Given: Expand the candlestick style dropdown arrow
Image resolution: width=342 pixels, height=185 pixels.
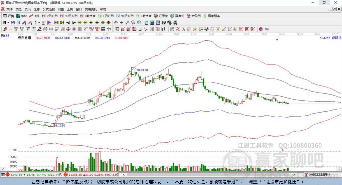Looking at the screenshot, I should [39, 23].
